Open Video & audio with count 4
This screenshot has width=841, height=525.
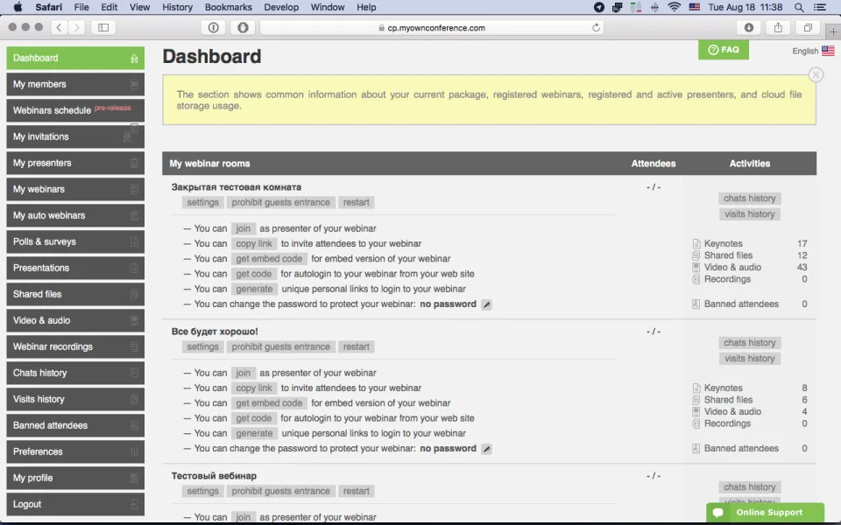click(x=732, y=411)
